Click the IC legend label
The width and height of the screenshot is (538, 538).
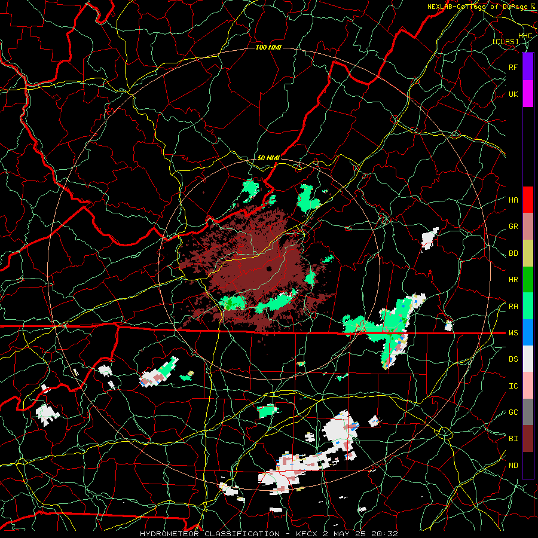coord(513,386)
